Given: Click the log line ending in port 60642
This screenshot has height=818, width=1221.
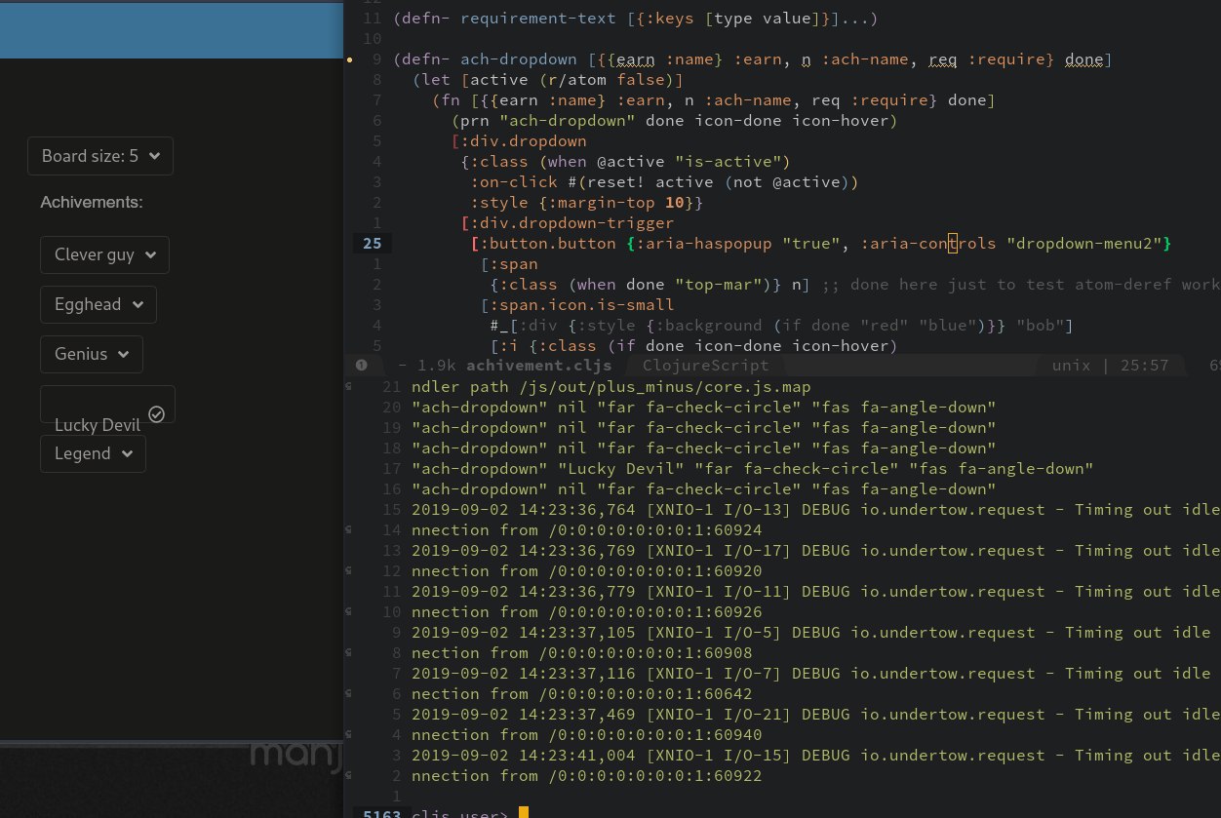Looking at the screenshot, I should tap(581, 694).
